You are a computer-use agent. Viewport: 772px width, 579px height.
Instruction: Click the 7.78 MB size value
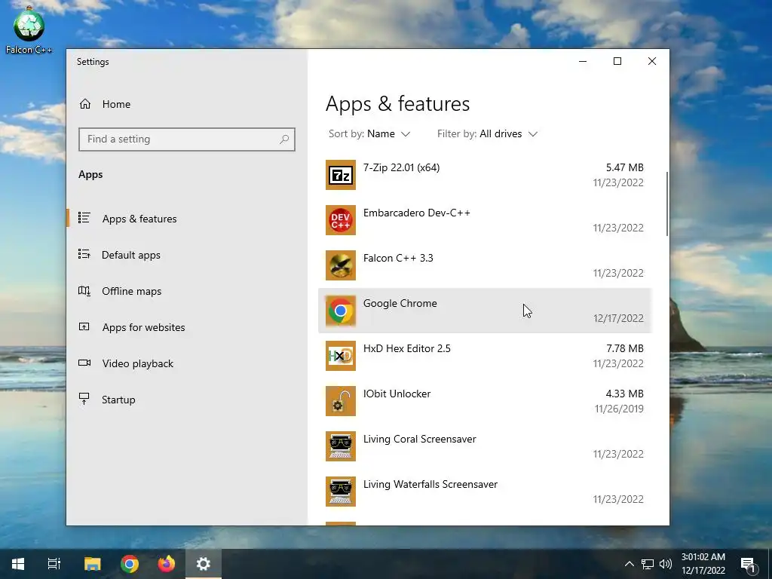pos(624,348)
